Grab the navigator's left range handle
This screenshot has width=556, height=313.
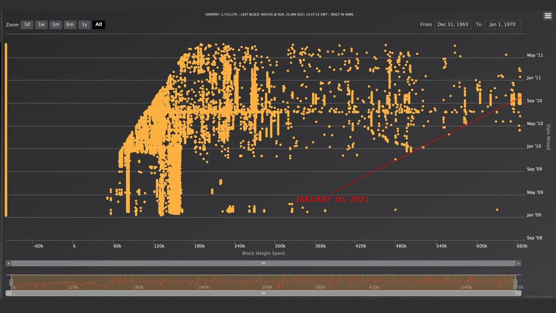tap(11, 283)
